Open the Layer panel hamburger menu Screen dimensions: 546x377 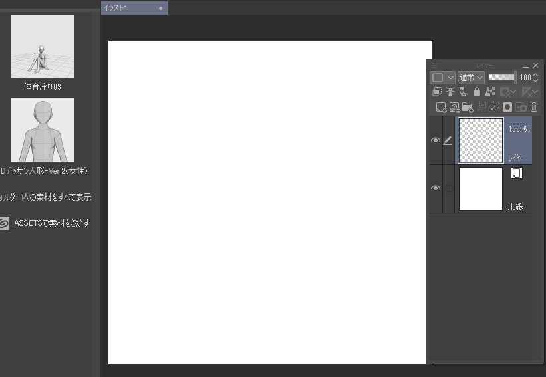click(434, 65)
